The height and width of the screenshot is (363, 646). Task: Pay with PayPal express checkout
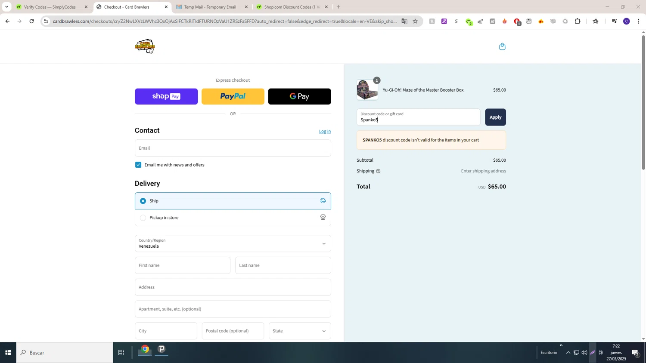[233, 96]
